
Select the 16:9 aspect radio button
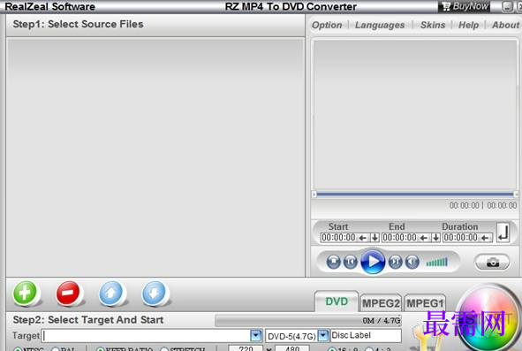pyautogui.click(x=332, y=348)
